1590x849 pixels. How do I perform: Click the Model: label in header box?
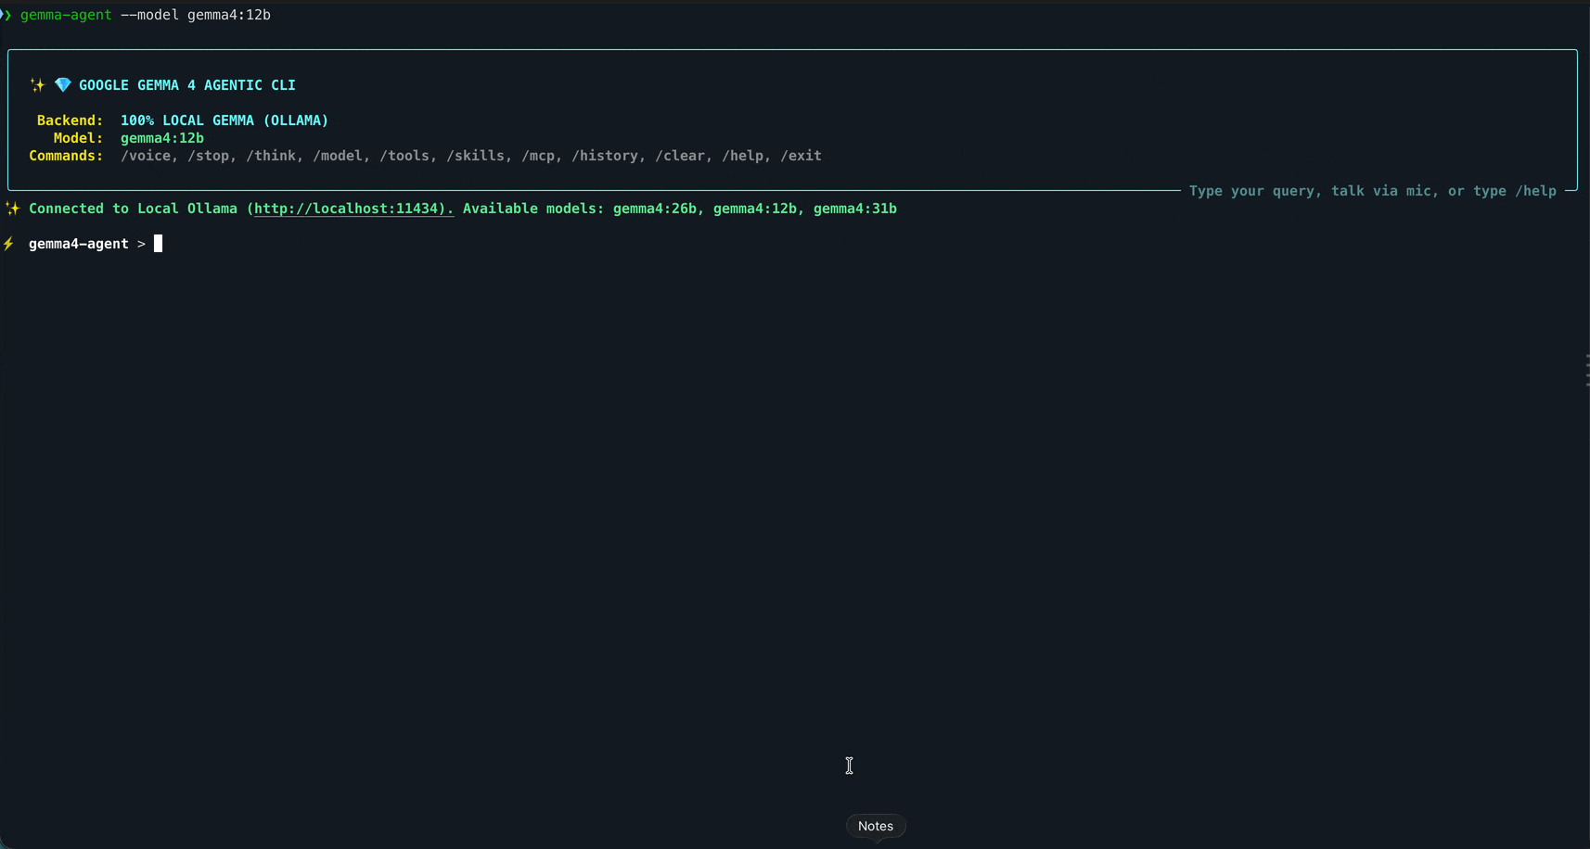point(78,138)
